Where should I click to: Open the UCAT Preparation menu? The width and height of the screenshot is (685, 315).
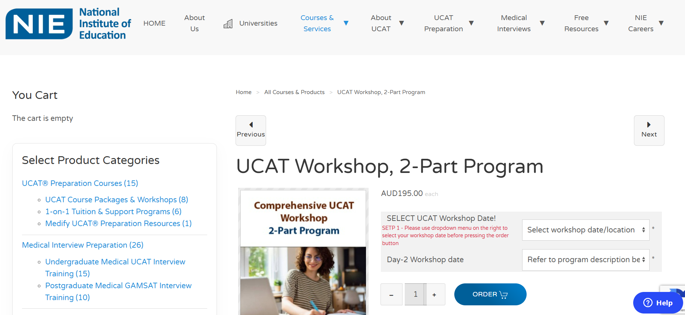[443, 23]
